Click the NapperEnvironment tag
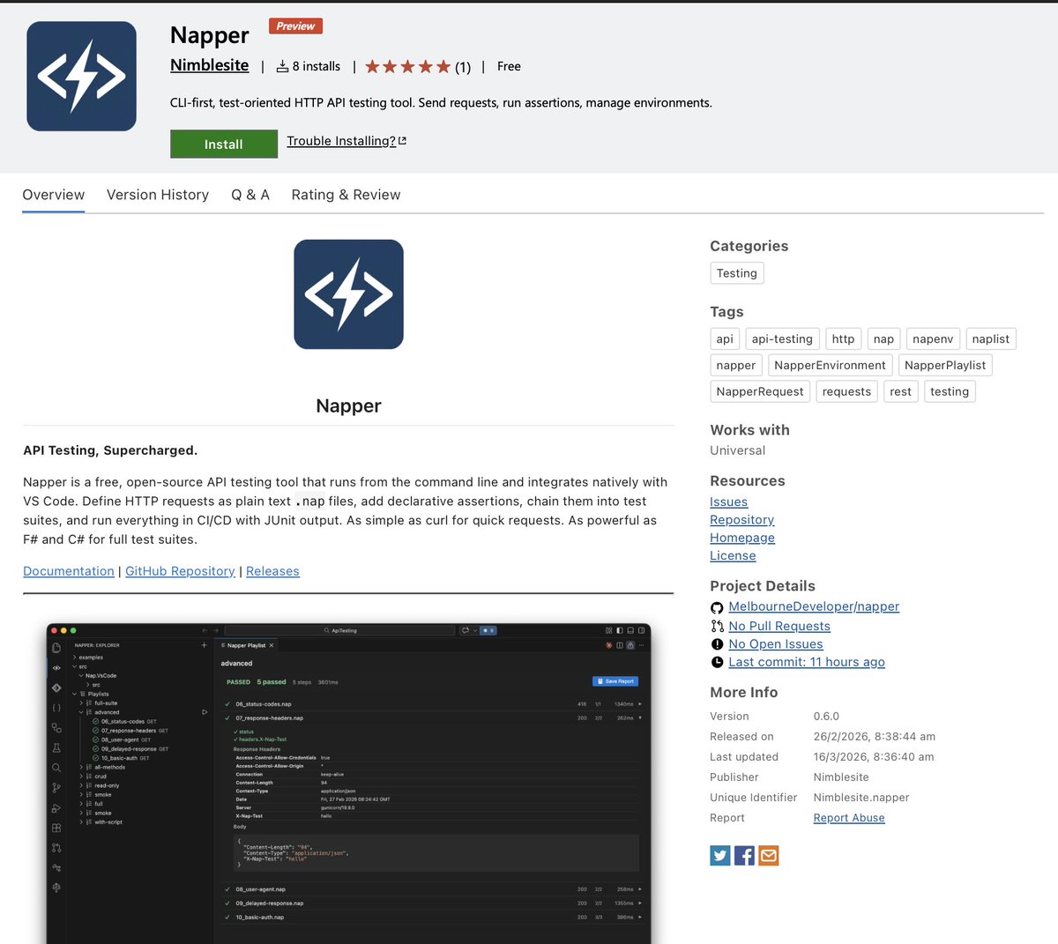Image resolution: width=1058 pixels, height=944 pixels. tap(831, 366)
